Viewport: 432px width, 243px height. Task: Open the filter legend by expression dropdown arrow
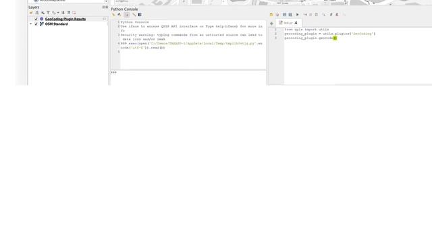pos(58,13)
